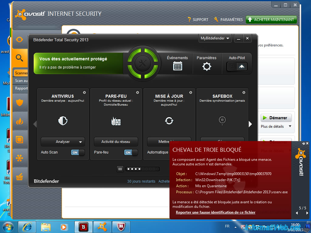Click action text Mis en Quarantaine

(x=211, y=186)
